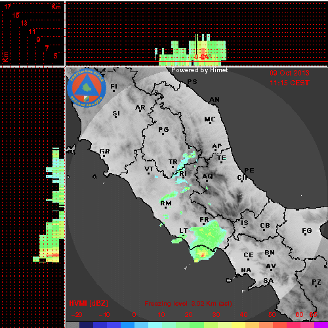Click the '10' value on the dBZ scale

pyautogui.click(x=161, y=315)
